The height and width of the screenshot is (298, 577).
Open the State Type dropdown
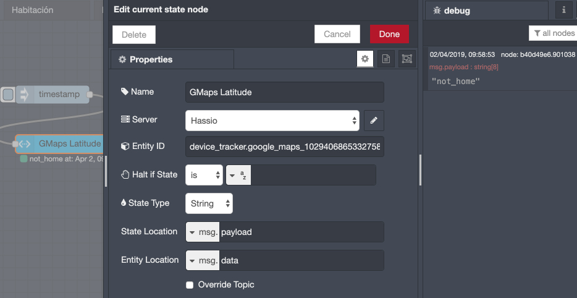209,203
